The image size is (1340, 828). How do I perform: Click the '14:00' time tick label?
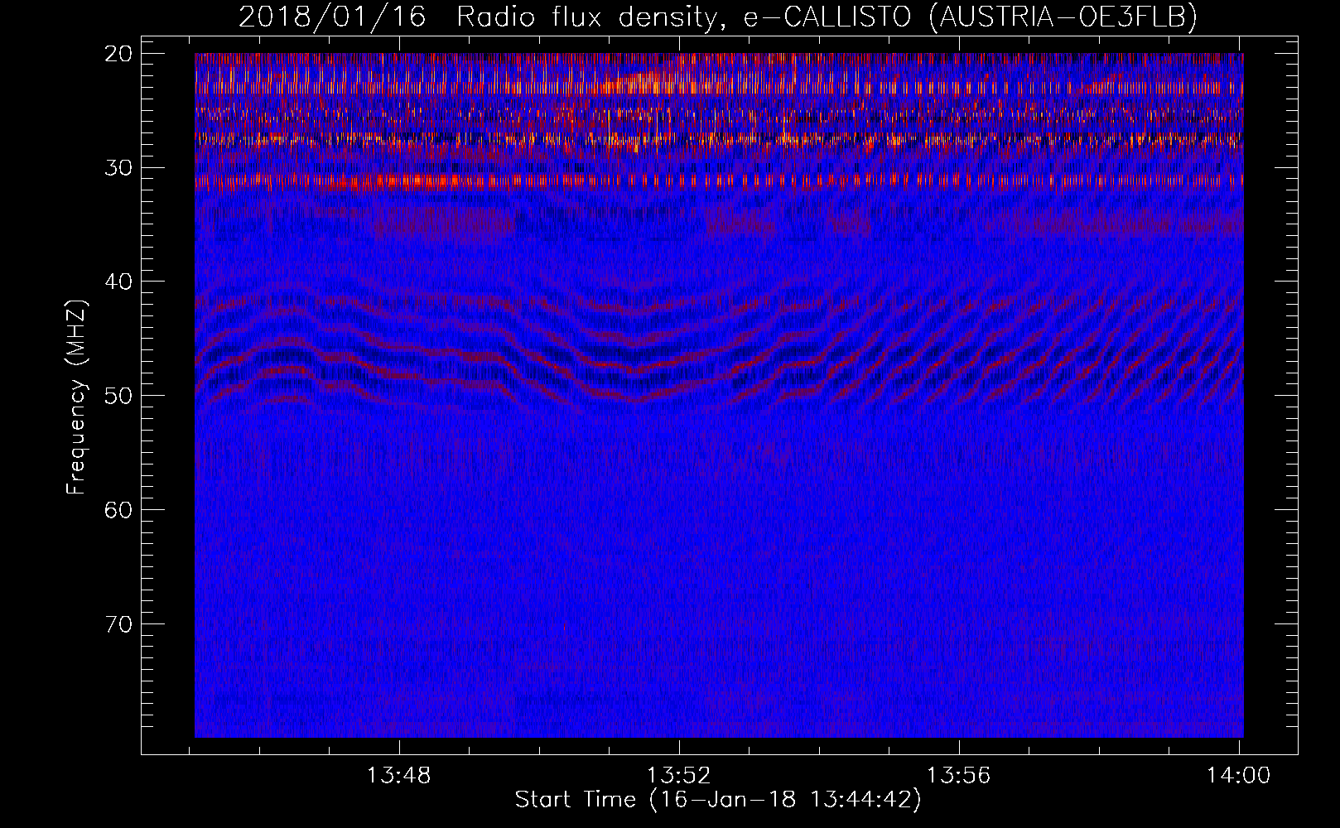click(x=1238, y=776)
